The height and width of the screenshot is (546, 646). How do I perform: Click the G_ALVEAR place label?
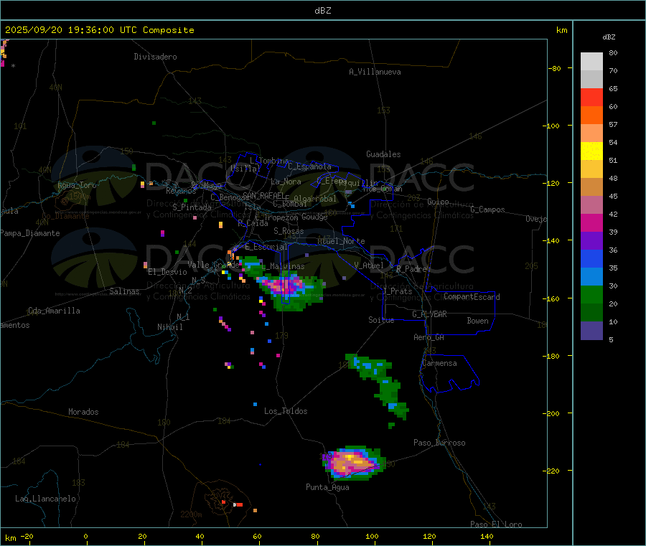[429, 314]
